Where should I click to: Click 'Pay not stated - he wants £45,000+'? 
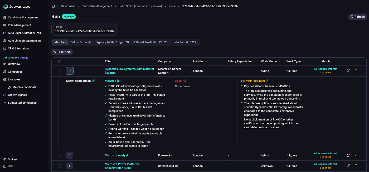(x=267, y=86)
